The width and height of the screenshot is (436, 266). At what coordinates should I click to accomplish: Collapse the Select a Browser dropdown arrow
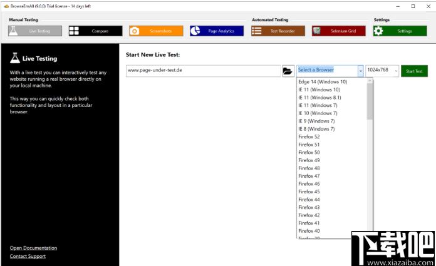(360, 71)
